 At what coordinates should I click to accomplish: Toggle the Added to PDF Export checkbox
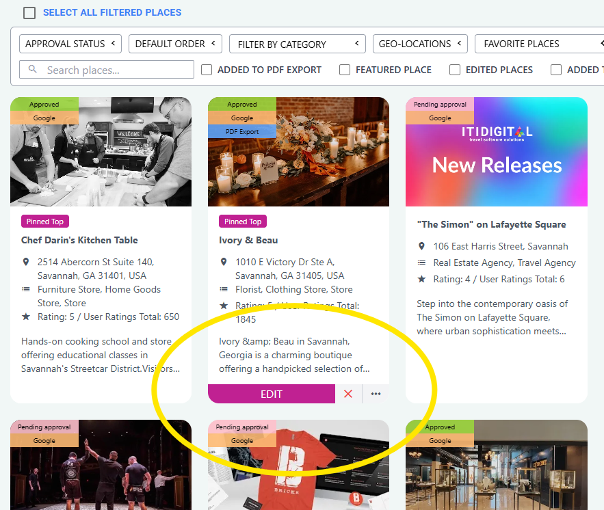pos(207,70)
